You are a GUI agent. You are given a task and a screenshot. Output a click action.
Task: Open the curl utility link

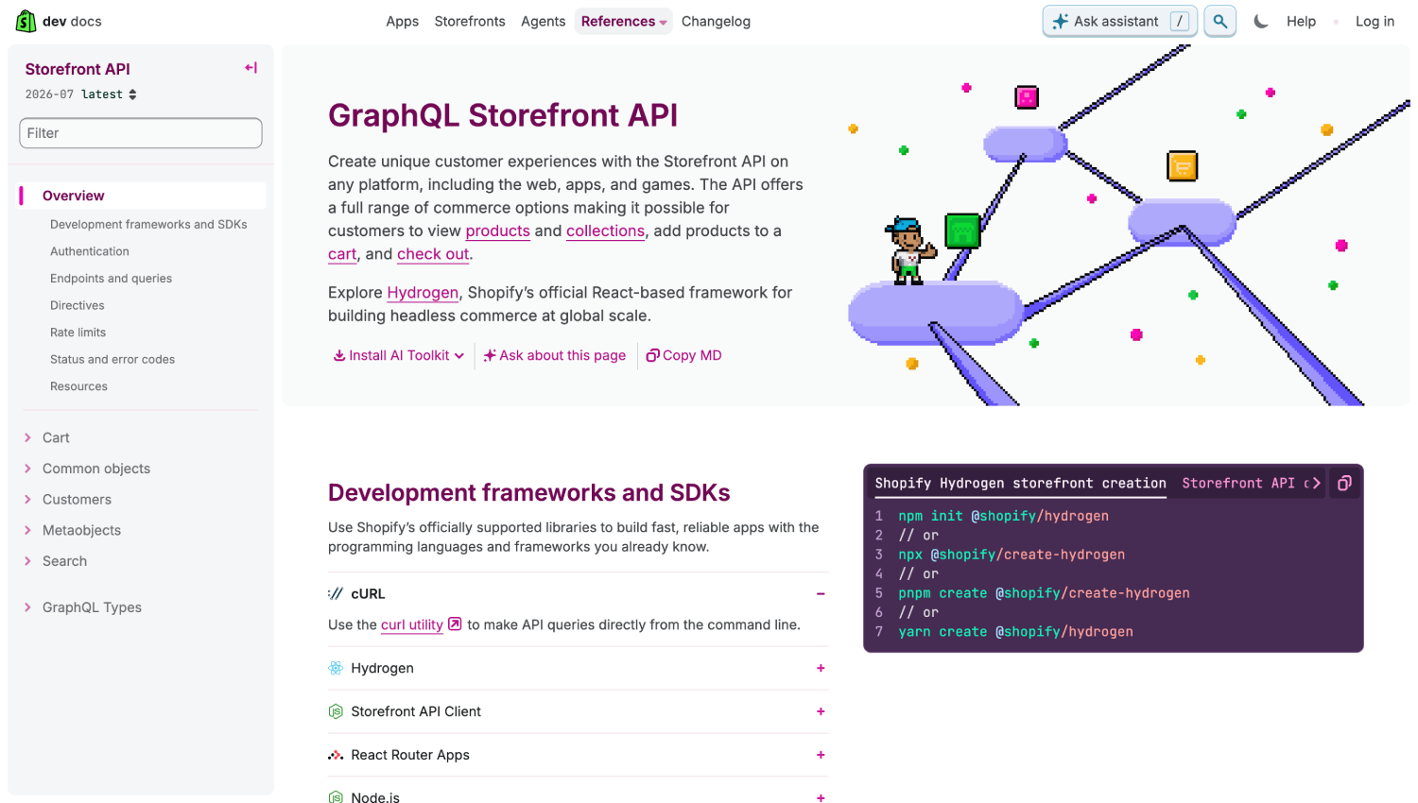412,624
